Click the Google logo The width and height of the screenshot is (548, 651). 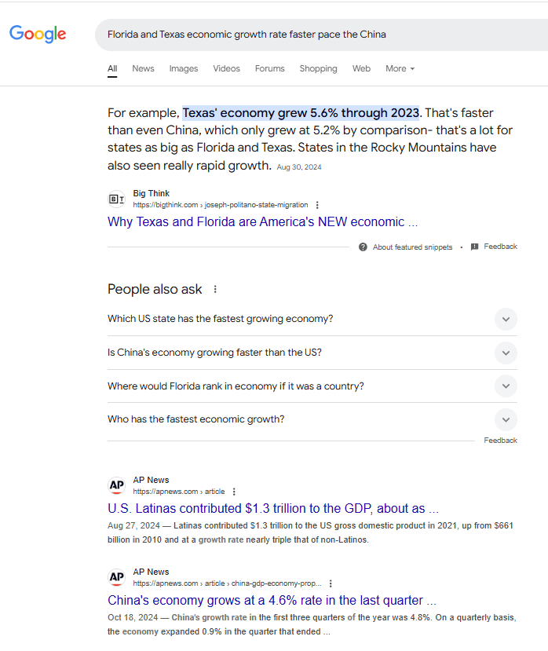(x=38, y=35)
